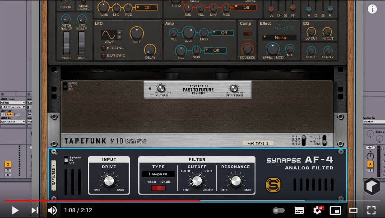Open the filter mod Off dropdown
Screen dimensions: 385x218
tap(245, 7)
